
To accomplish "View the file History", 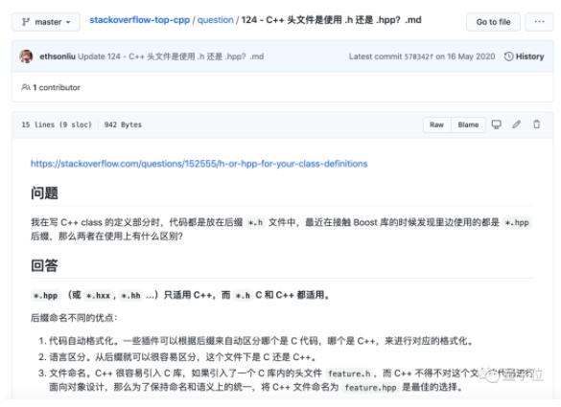I will pyautogui.click(x=525, y=57).
